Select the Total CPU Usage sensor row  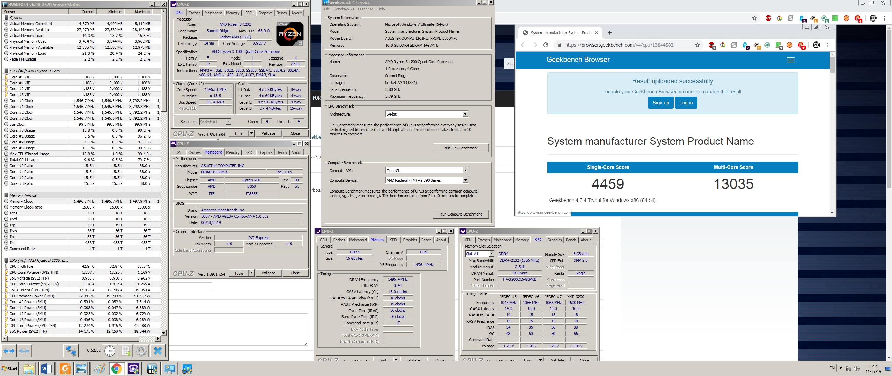(x=81, y=160)
